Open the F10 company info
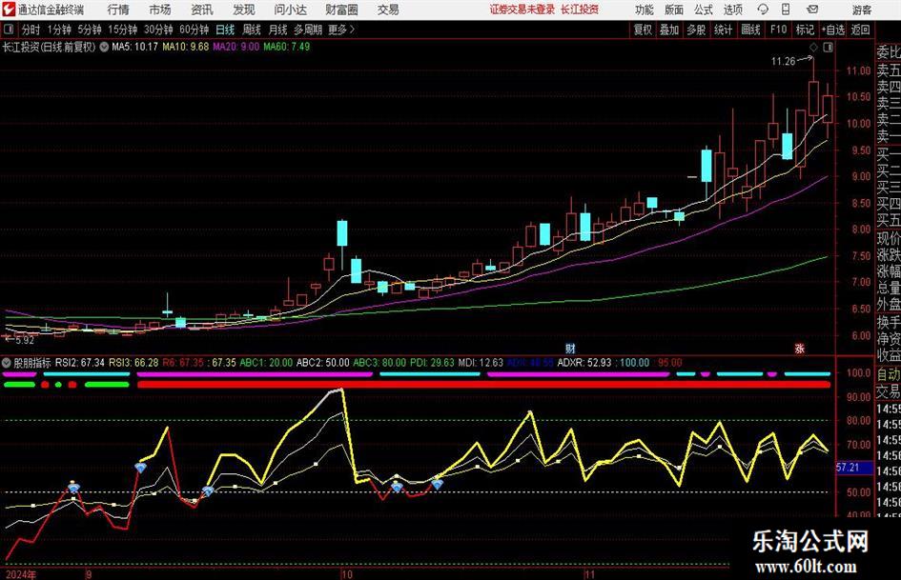Screen dimensions: 901x580 pos(778,30)
